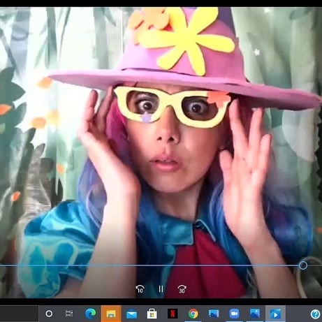Image resolution: width=322 pixels, height=322 pixels.
Task: Open File Explorer from the taskbar
Action: coord(111,314)
